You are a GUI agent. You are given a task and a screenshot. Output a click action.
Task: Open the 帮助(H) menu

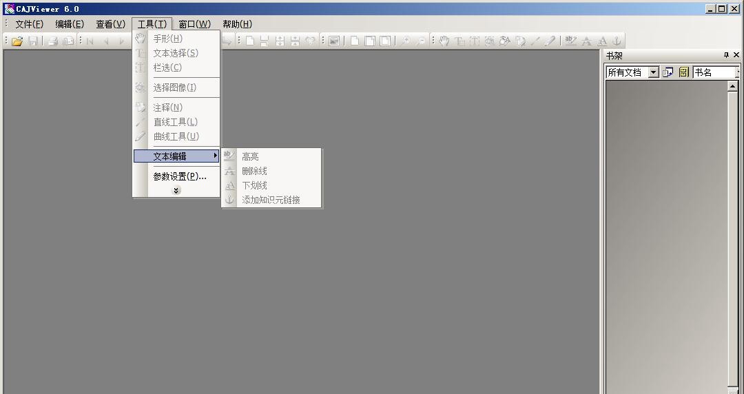click(237, 24)
